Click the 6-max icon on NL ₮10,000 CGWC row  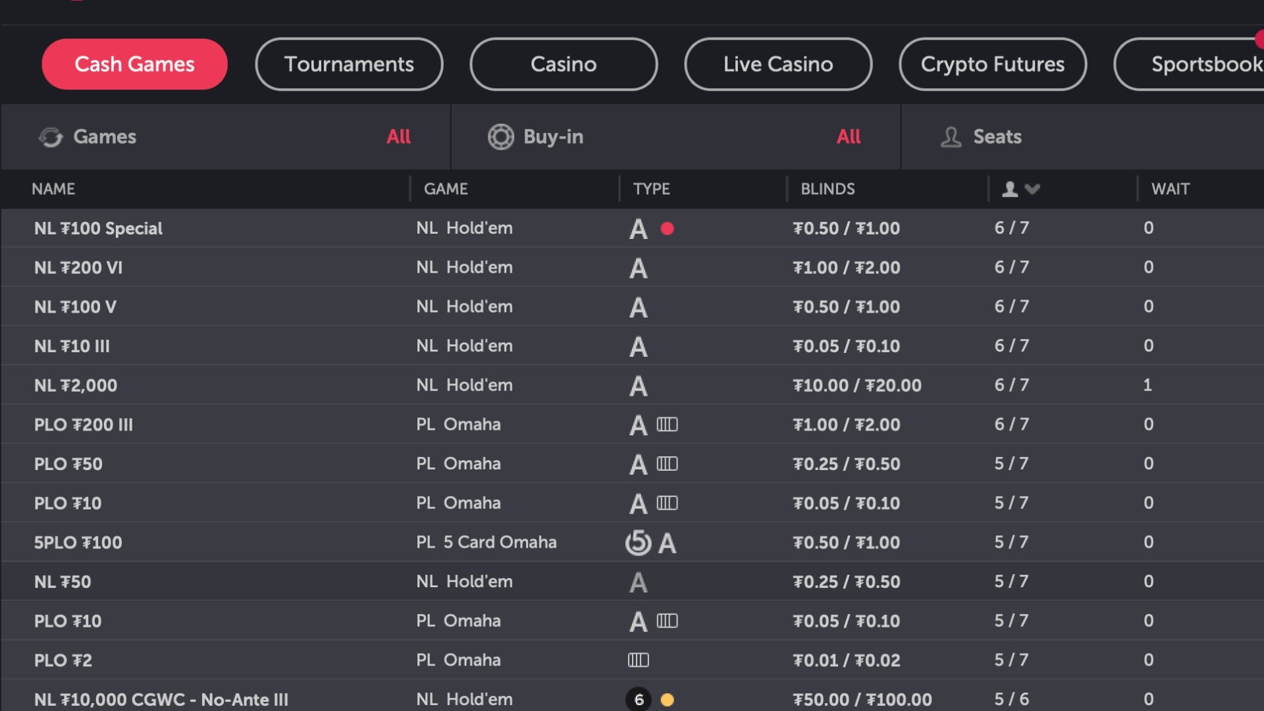[638, 699]
